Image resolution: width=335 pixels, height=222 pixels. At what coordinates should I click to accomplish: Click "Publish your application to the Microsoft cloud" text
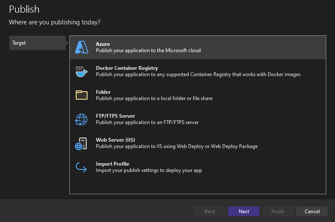[x=148, y=50]
